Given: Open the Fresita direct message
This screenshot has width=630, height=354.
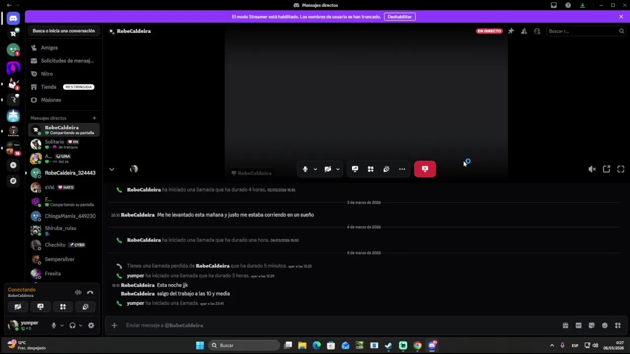Looking at the screenshot, I should pyautogui.click(x=64, y=273).
